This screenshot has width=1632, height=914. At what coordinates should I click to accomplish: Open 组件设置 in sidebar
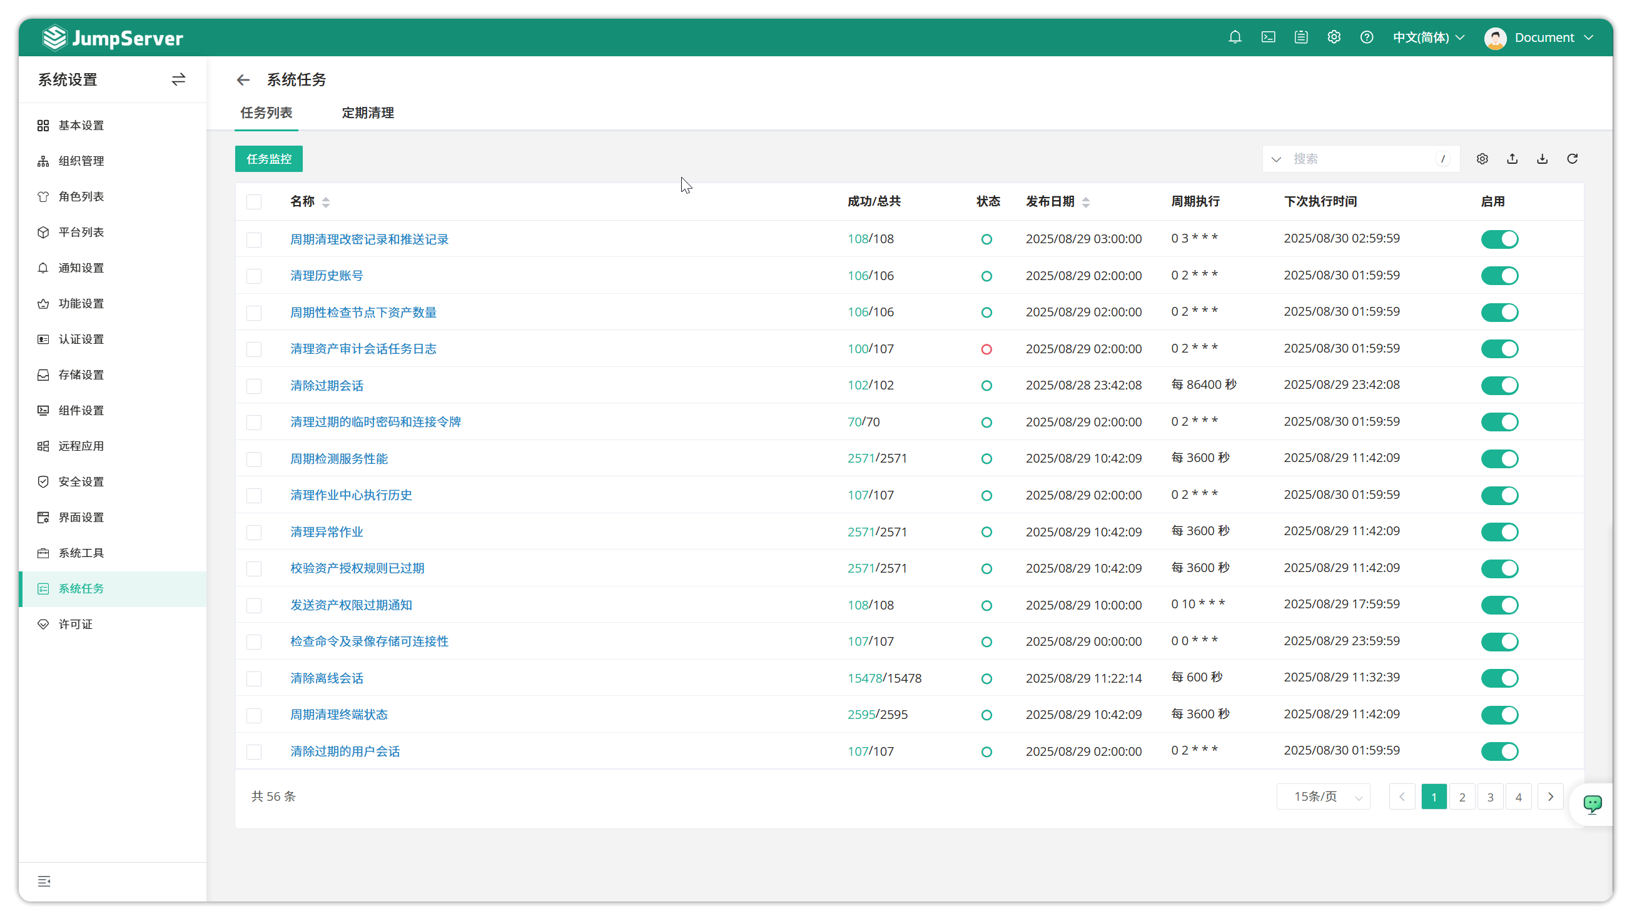[x=113, y=410]
